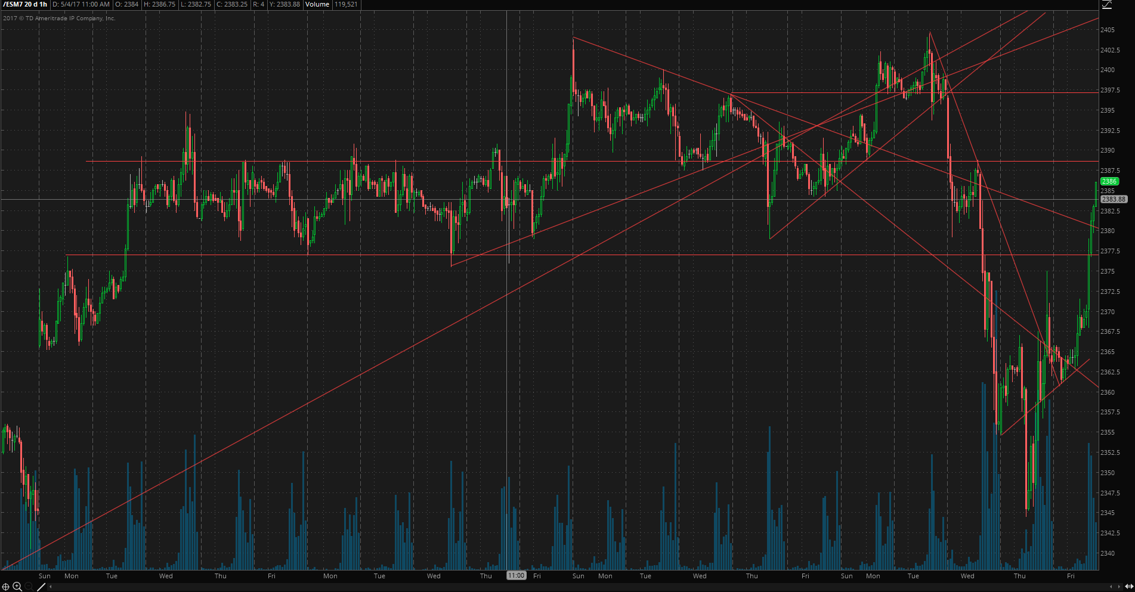Click the L: 2382.75 low value
The image size is (1135, 592).
click(x=196, y=4)
